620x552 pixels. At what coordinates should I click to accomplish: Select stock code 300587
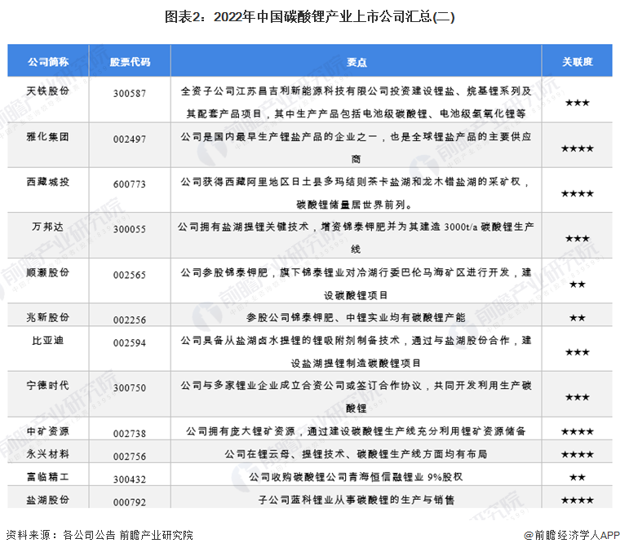tap(130, 94)
